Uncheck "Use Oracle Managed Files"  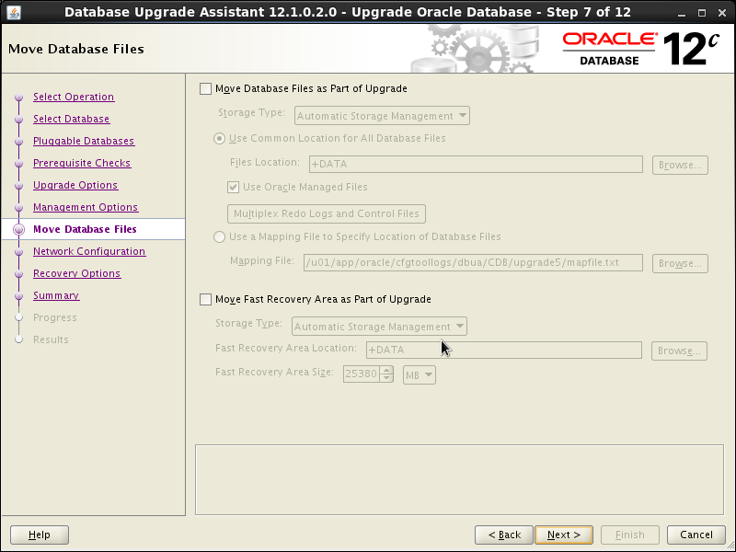[x=233, y=187]
